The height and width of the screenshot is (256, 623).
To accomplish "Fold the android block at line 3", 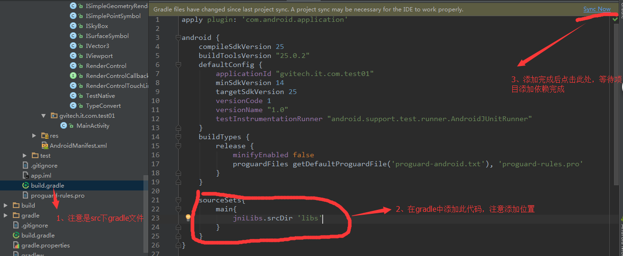I will (x=178, y=38).
